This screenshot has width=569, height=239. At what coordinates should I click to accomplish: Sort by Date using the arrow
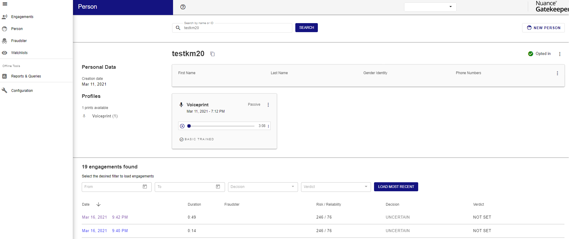99,204
